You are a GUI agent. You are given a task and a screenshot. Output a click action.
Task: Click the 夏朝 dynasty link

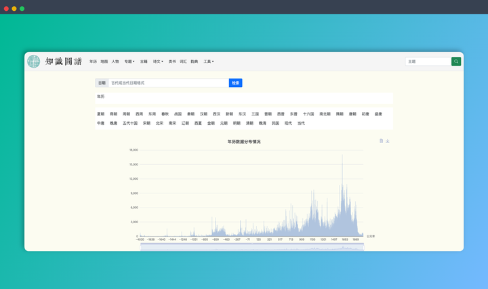coord(101,114)
